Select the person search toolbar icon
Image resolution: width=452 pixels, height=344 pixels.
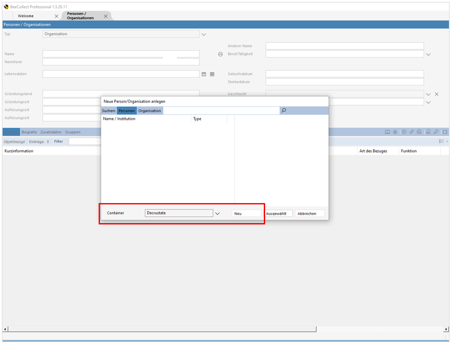click(x=428, y=132)
